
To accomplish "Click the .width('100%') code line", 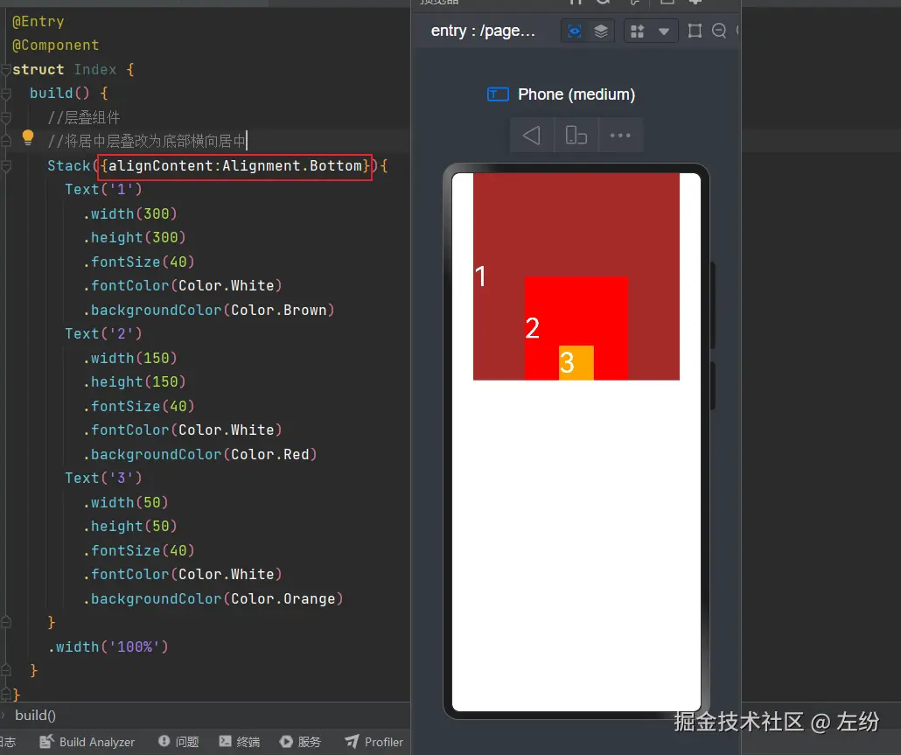I will coord(108,647).
